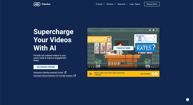Click the bulletin megaphone icon
The width and height of the screenshot is (193, 105).
90,74
